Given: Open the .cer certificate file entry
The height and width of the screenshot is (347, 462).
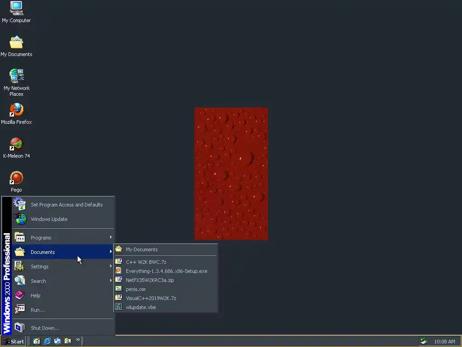Looking at the screenshot, I should point(166,289).
